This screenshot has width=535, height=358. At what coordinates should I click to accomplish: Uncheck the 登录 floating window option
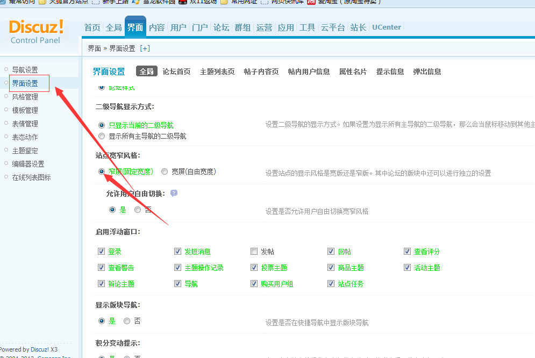[101, 251]
